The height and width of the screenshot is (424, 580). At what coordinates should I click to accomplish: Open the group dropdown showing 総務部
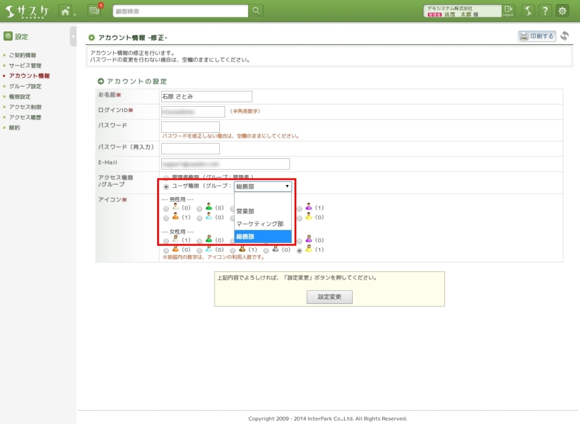pos(263,186)
